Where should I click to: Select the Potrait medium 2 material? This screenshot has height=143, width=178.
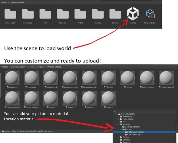[x=12, y=98]
